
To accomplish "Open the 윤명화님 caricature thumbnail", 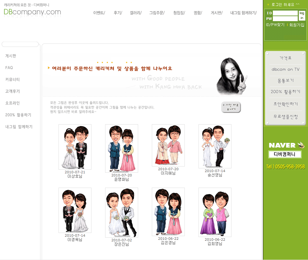I will (x=122, y=148).
